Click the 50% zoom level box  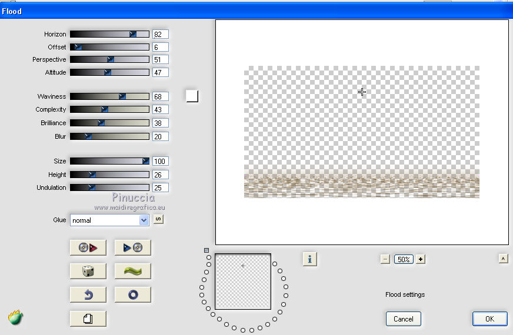[x=404, y=259]
